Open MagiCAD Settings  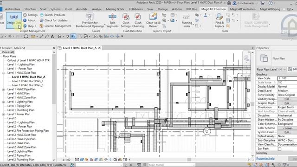point(30,15)
